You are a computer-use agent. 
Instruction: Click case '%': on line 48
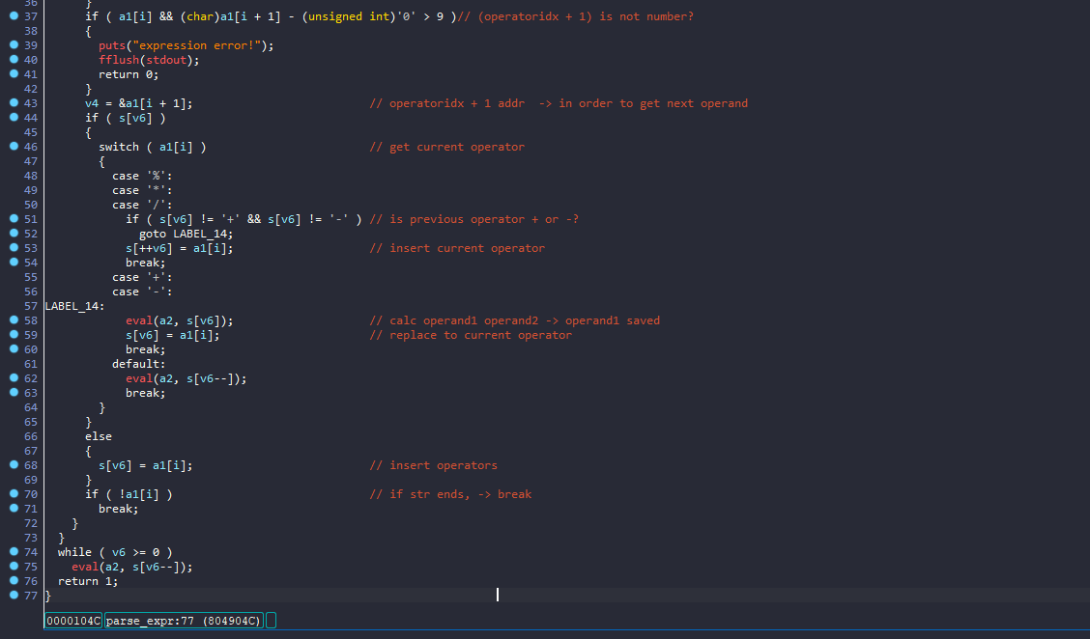(x=142, y=176)
